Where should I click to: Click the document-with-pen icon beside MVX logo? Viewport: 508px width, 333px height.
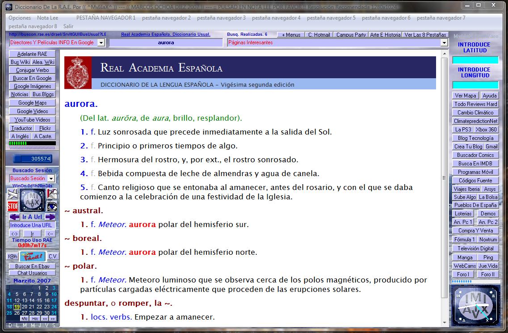coord(51,194)
